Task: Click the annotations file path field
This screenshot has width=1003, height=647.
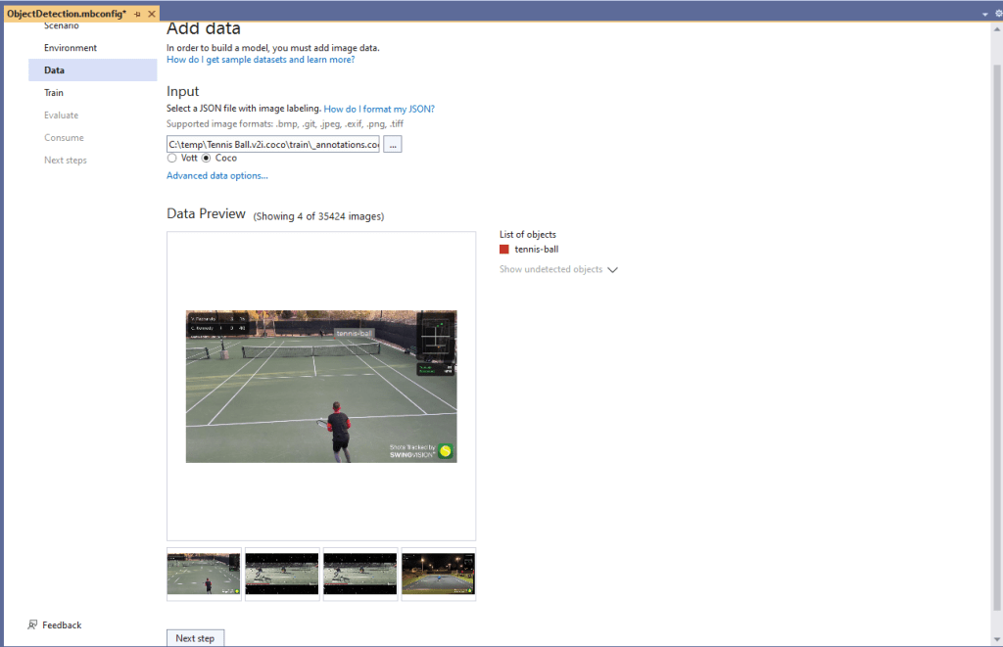Action: [273, 144]
